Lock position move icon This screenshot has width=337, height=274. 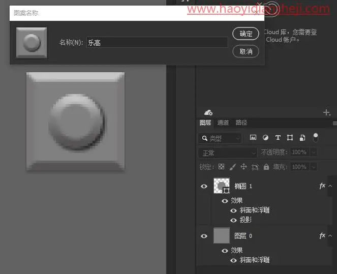pos(243,167)
